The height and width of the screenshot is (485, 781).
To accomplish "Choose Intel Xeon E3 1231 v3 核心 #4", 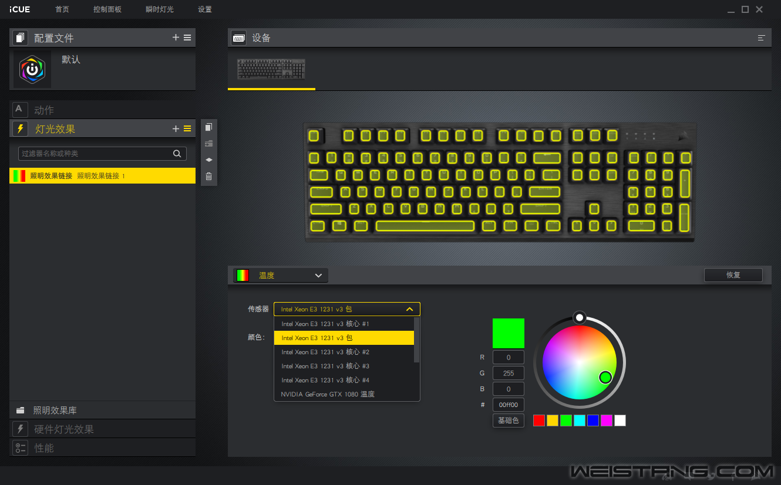I will point(344,380).
